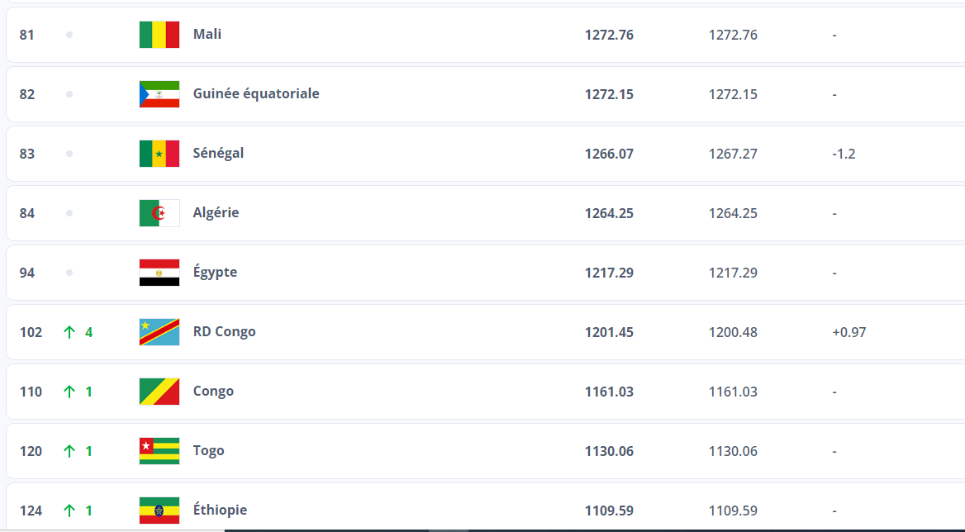Click the Égypte flag icon
The width and height of the screenshot is (965, 532).
pos(159,273)
